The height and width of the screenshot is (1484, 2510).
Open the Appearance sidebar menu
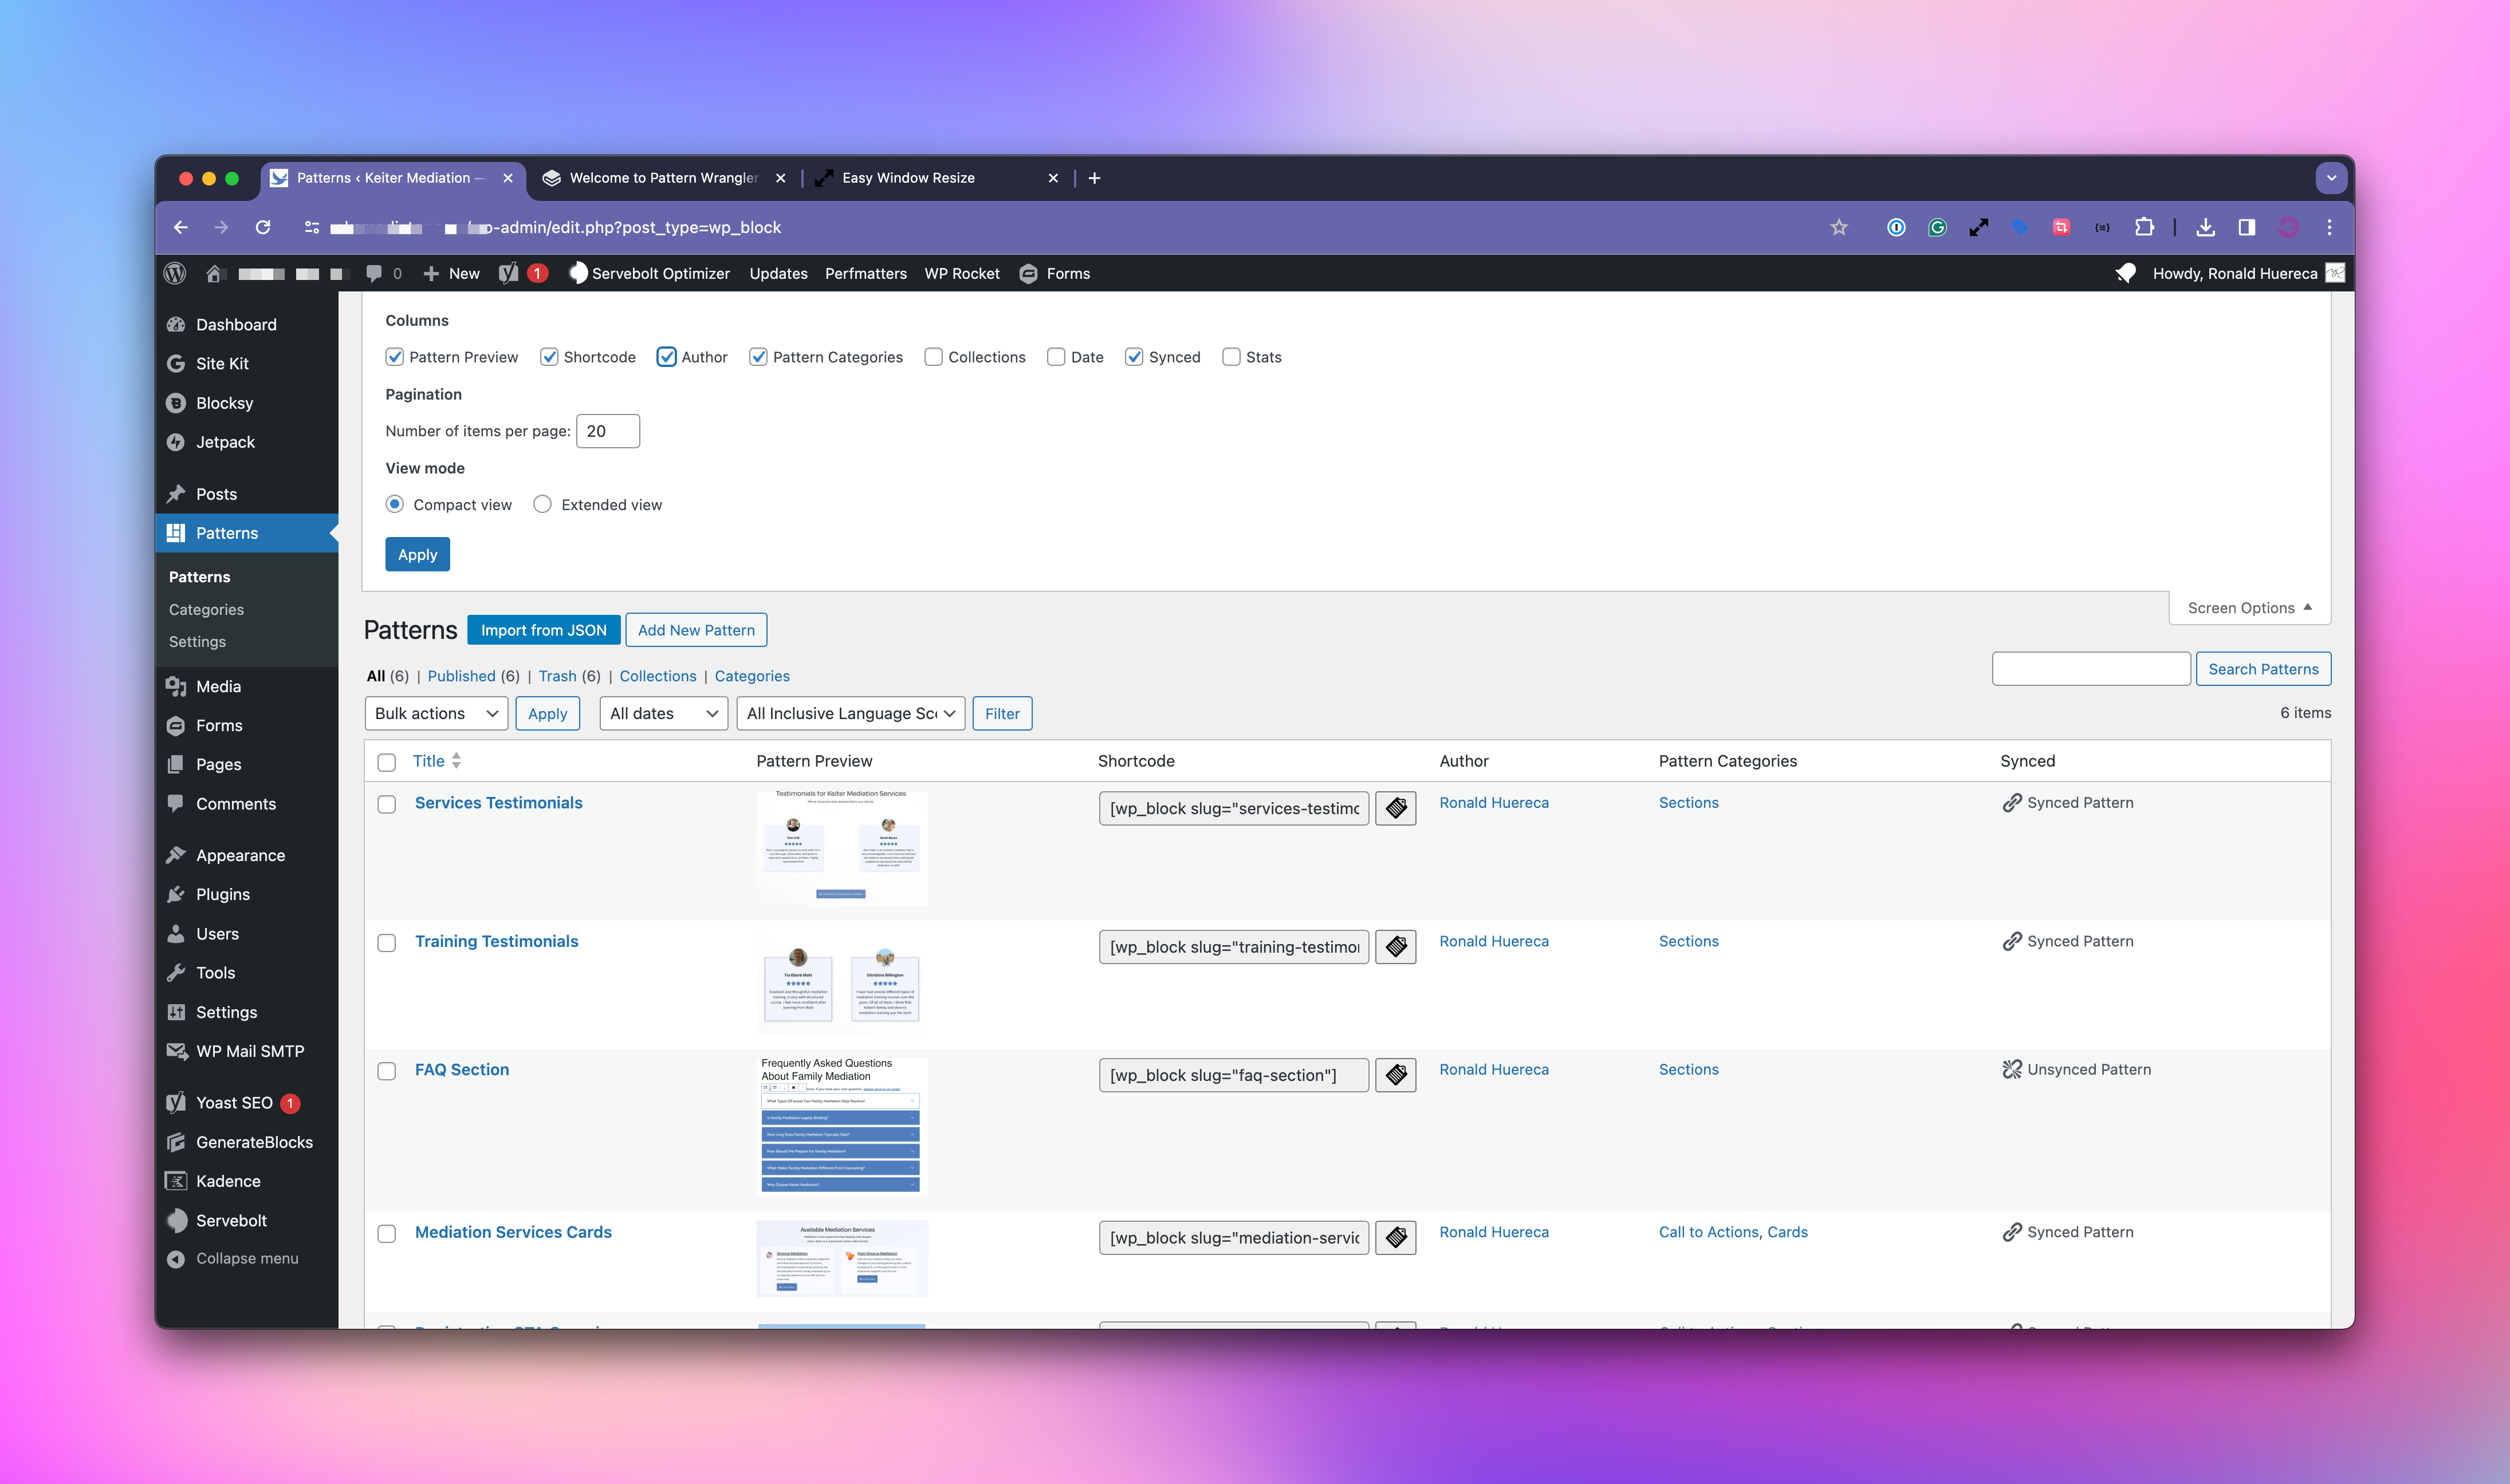point(240,855)
